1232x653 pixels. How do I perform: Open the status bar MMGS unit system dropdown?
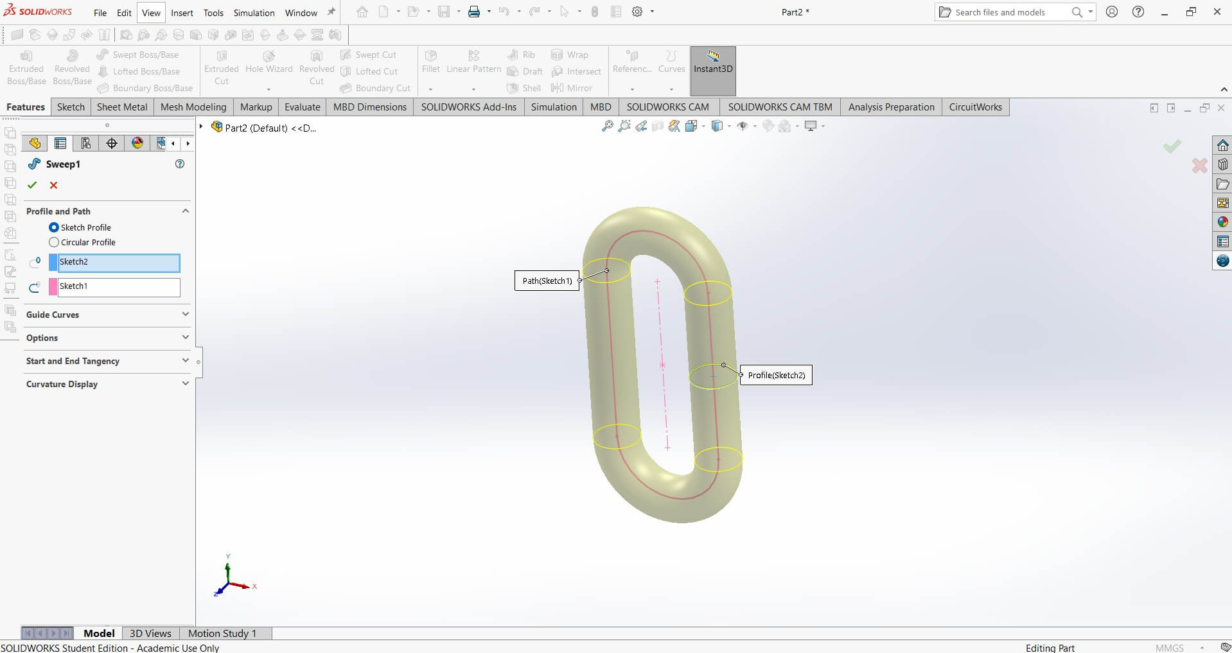1202,648
